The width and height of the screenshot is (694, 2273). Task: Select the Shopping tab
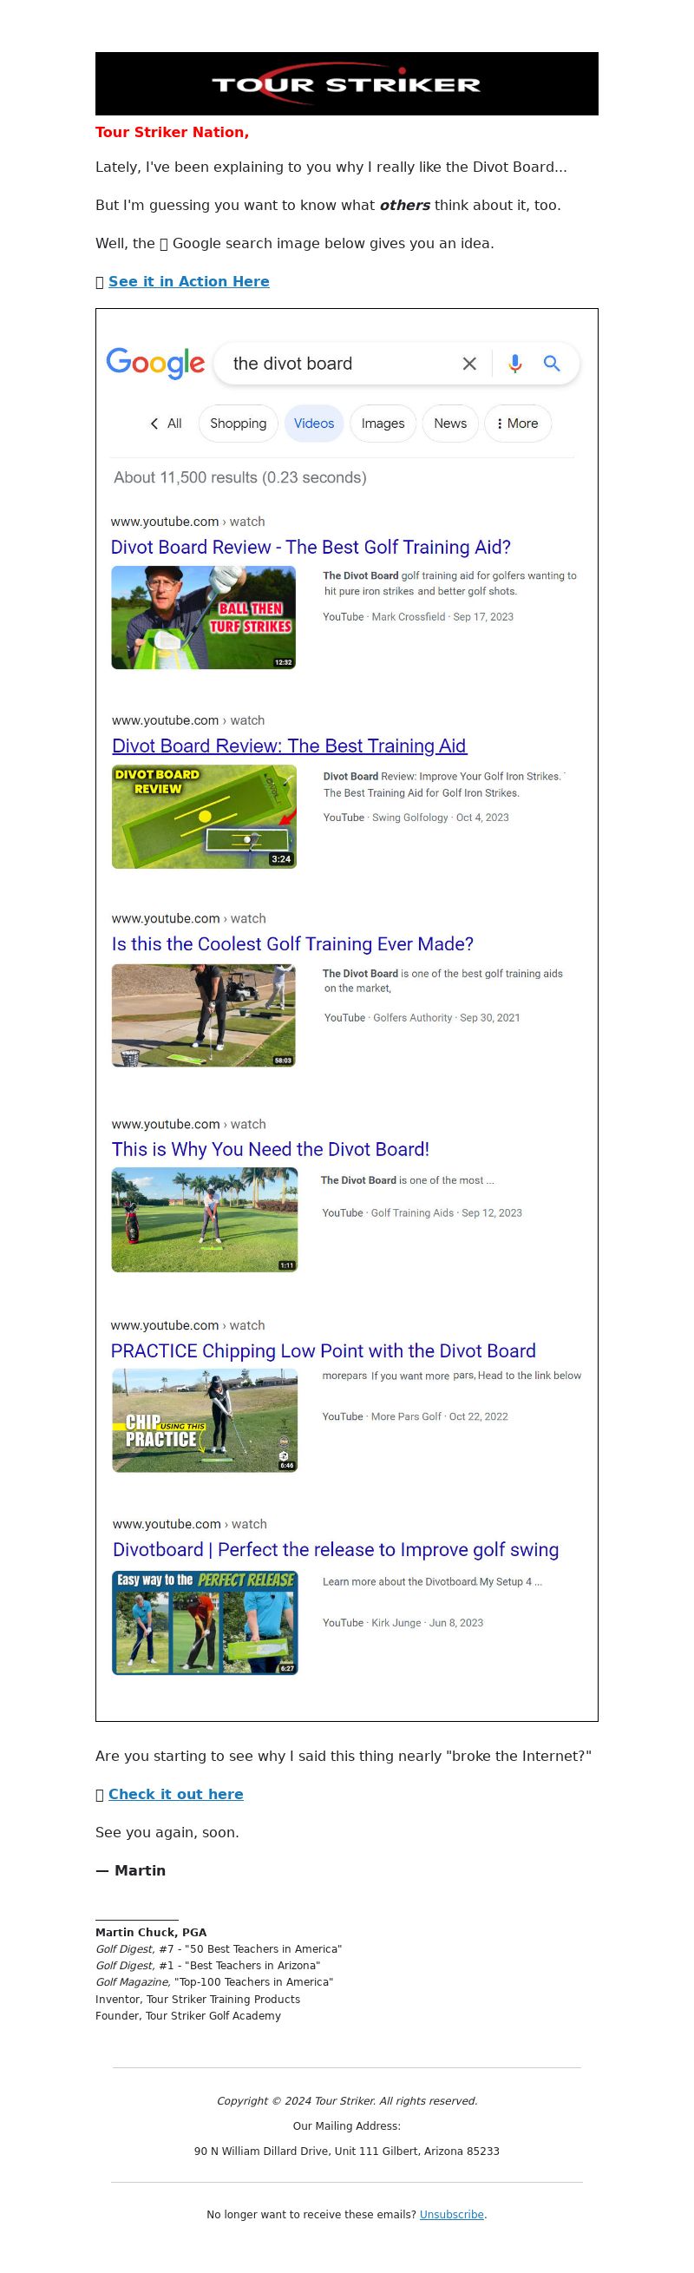(x=238, y=424)
